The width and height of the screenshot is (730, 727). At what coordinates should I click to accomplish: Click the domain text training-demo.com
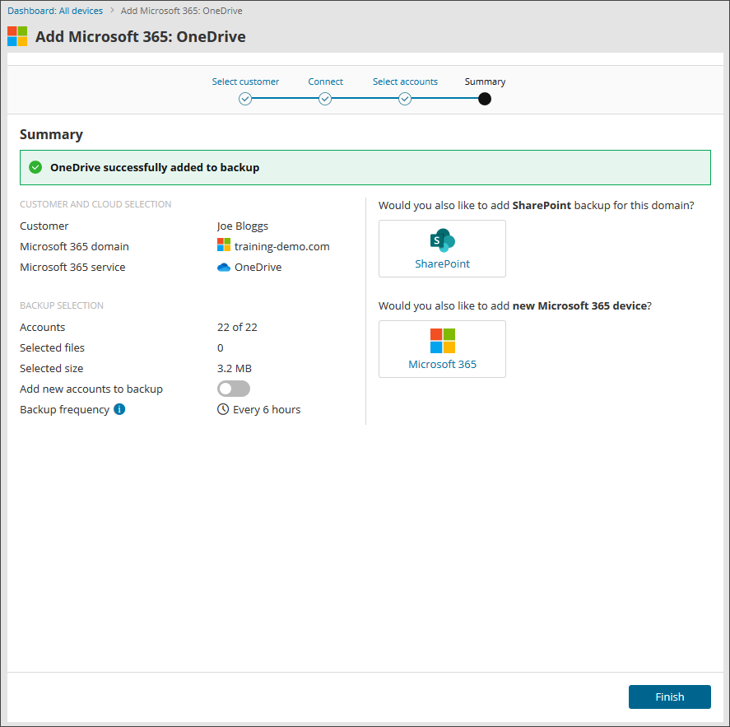282,246
